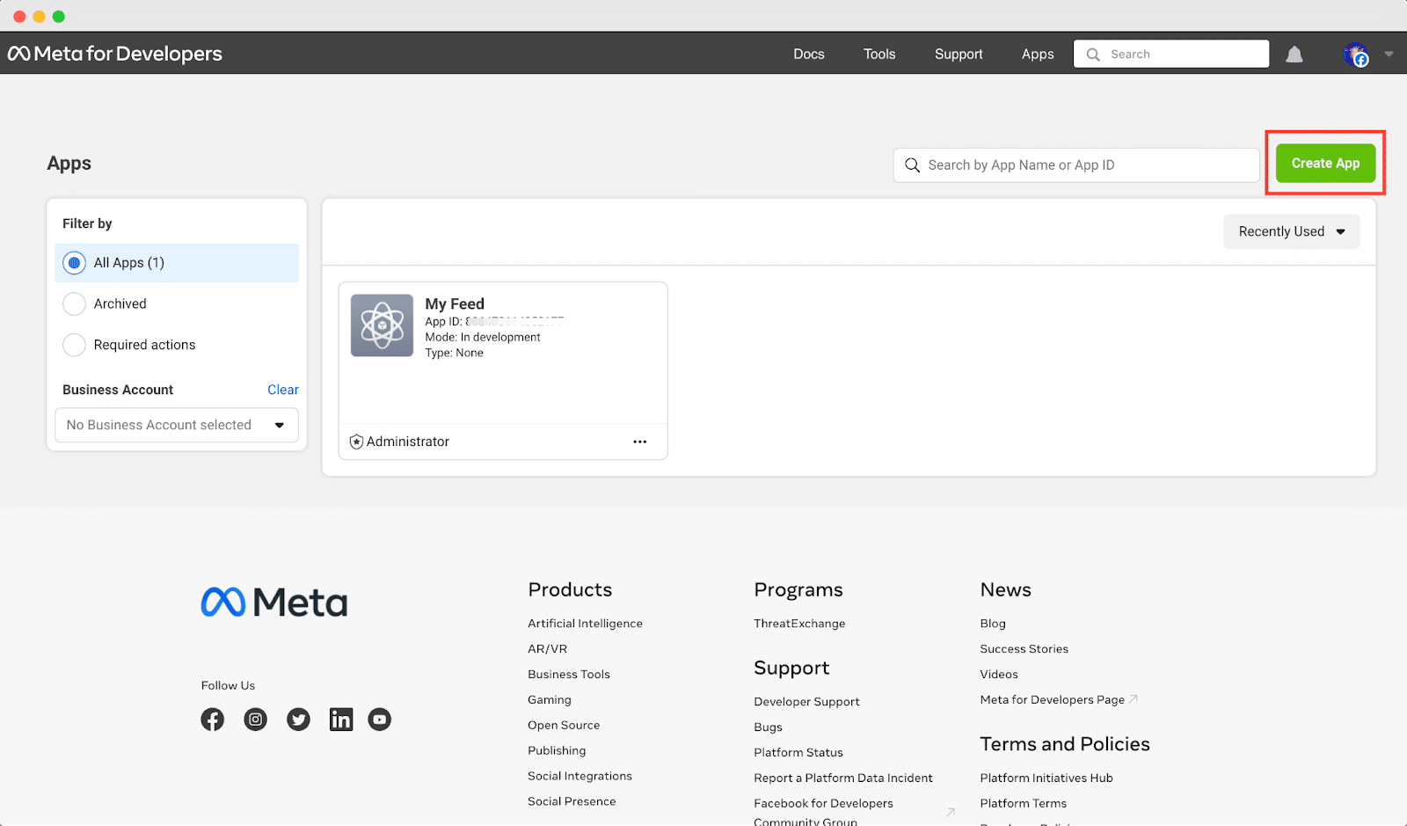Visit Meta's Facebook page icon

coord(213,720)
